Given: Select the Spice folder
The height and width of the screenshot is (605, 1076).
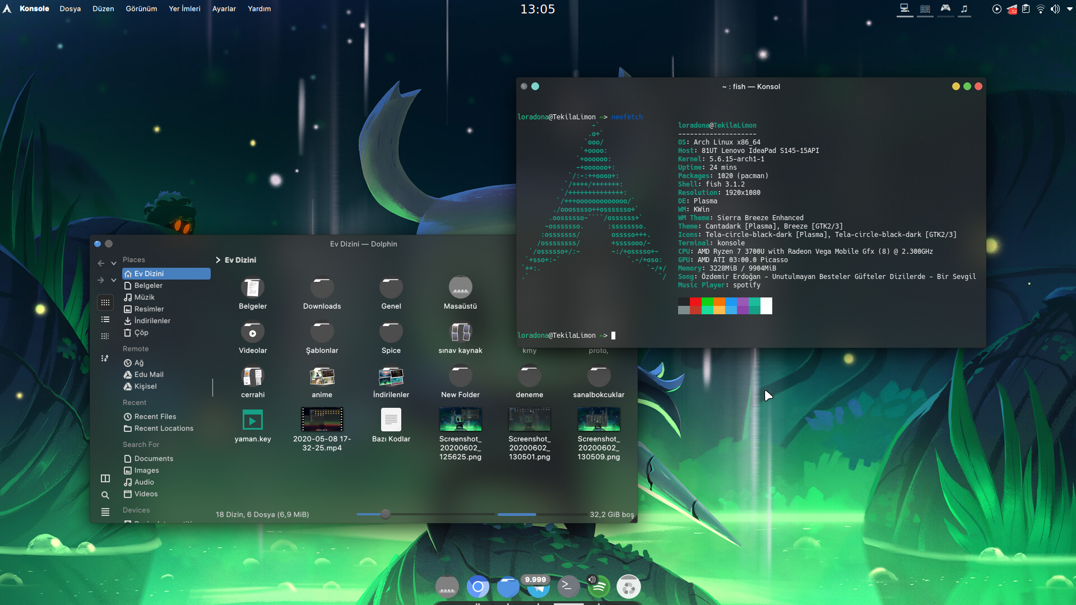Looking at the screenshot, I should click(391, 332).
